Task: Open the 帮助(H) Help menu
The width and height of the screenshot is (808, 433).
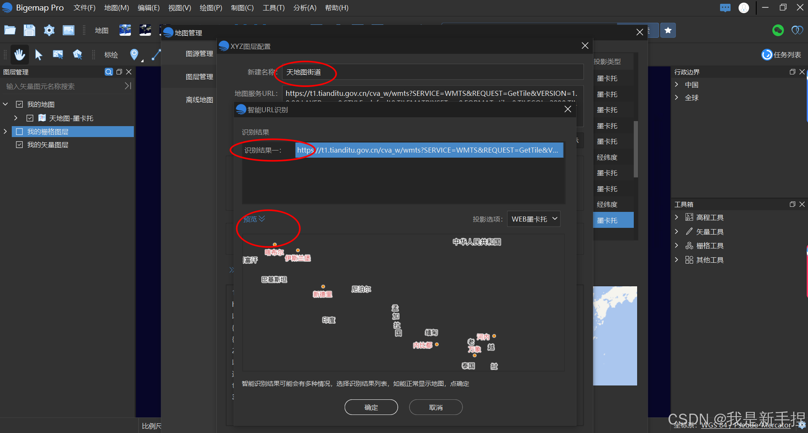Action: 337,8
